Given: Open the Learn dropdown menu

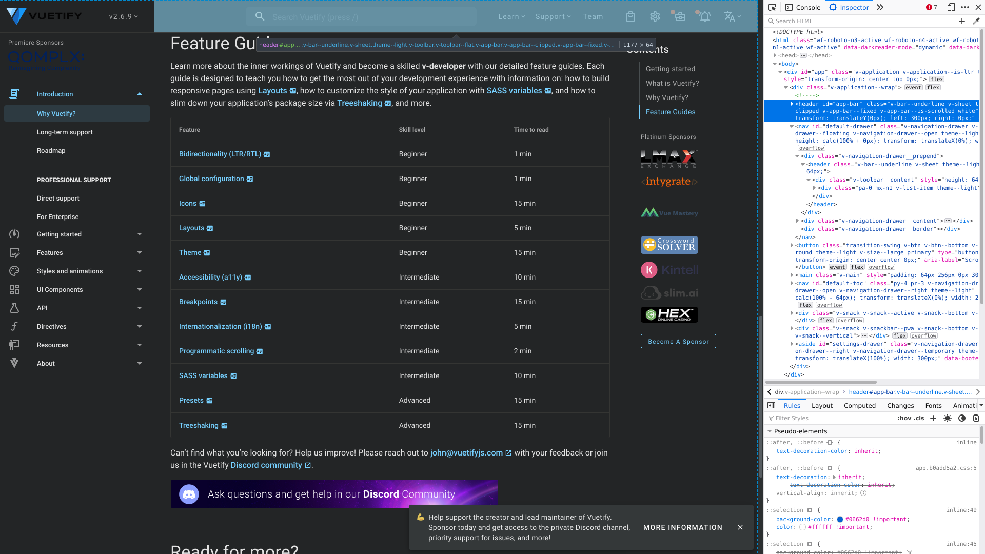Looking at the screenshot, I should (511, 16).
